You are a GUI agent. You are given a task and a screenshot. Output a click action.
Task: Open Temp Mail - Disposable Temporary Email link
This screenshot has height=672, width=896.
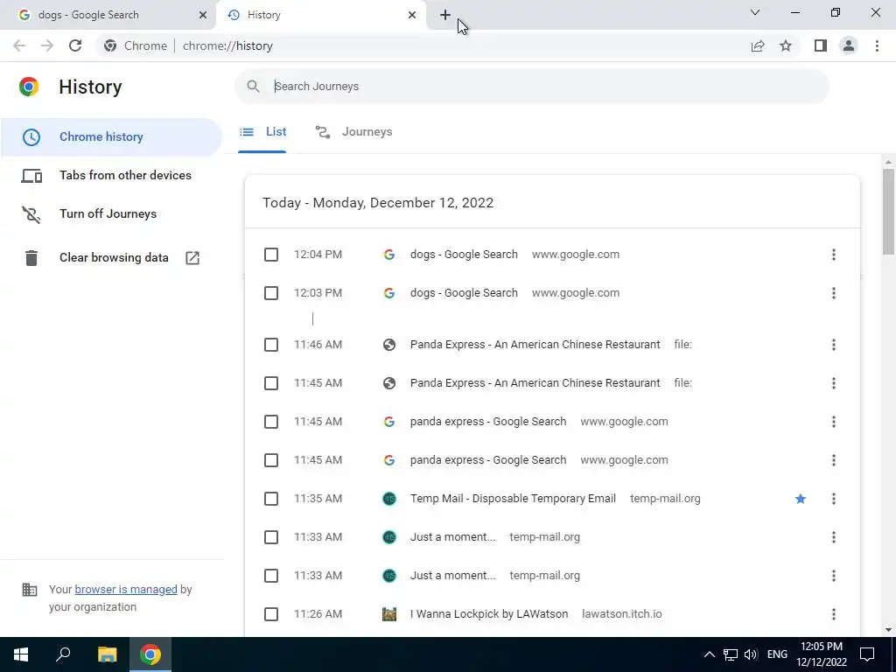click(513, 499)
